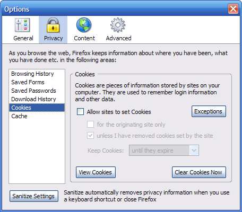The height and width of the screenshot is (212, 242).
Task: Click the View Cookies button
Action: pos(96,172)
